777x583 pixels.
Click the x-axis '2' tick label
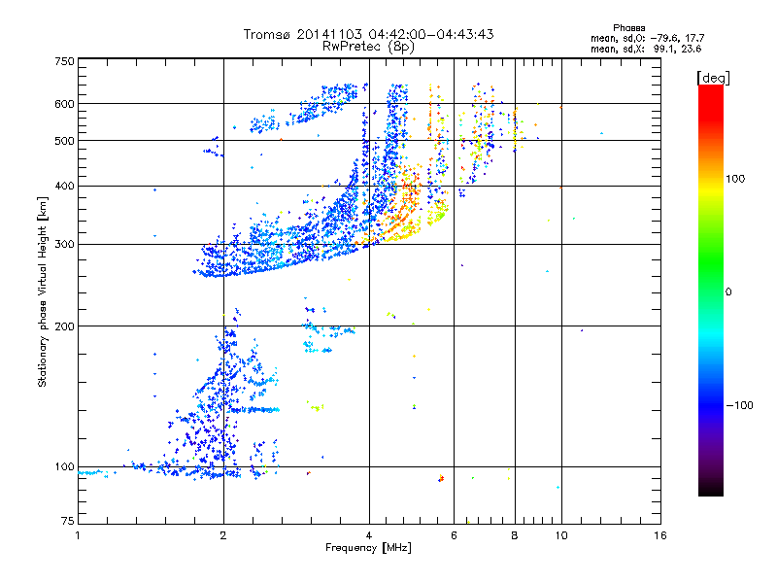[x=223, y=535]
